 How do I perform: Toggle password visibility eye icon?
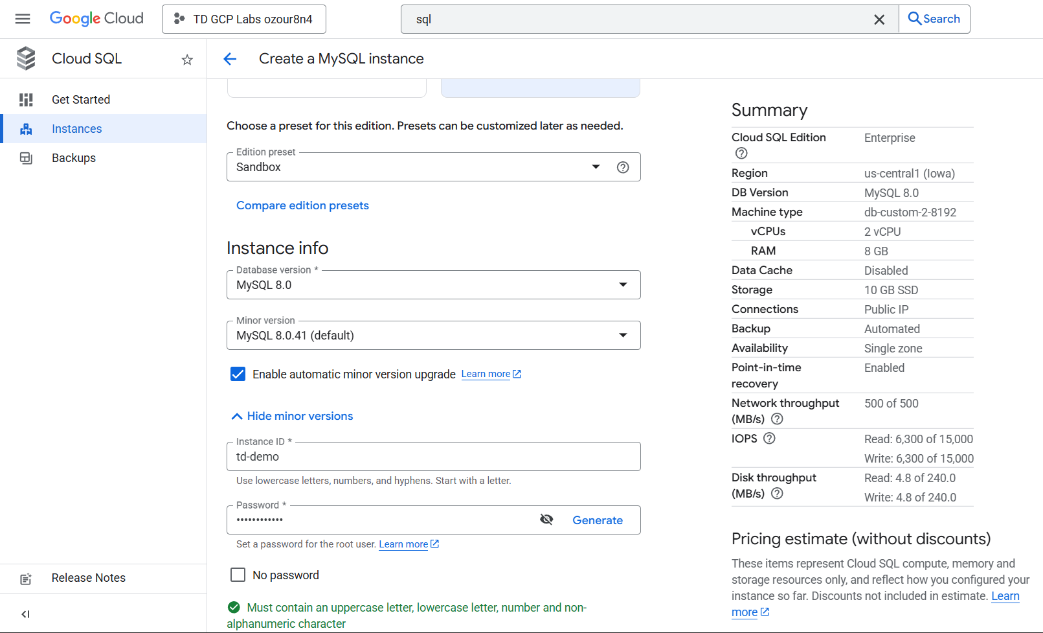click(546, 520)
